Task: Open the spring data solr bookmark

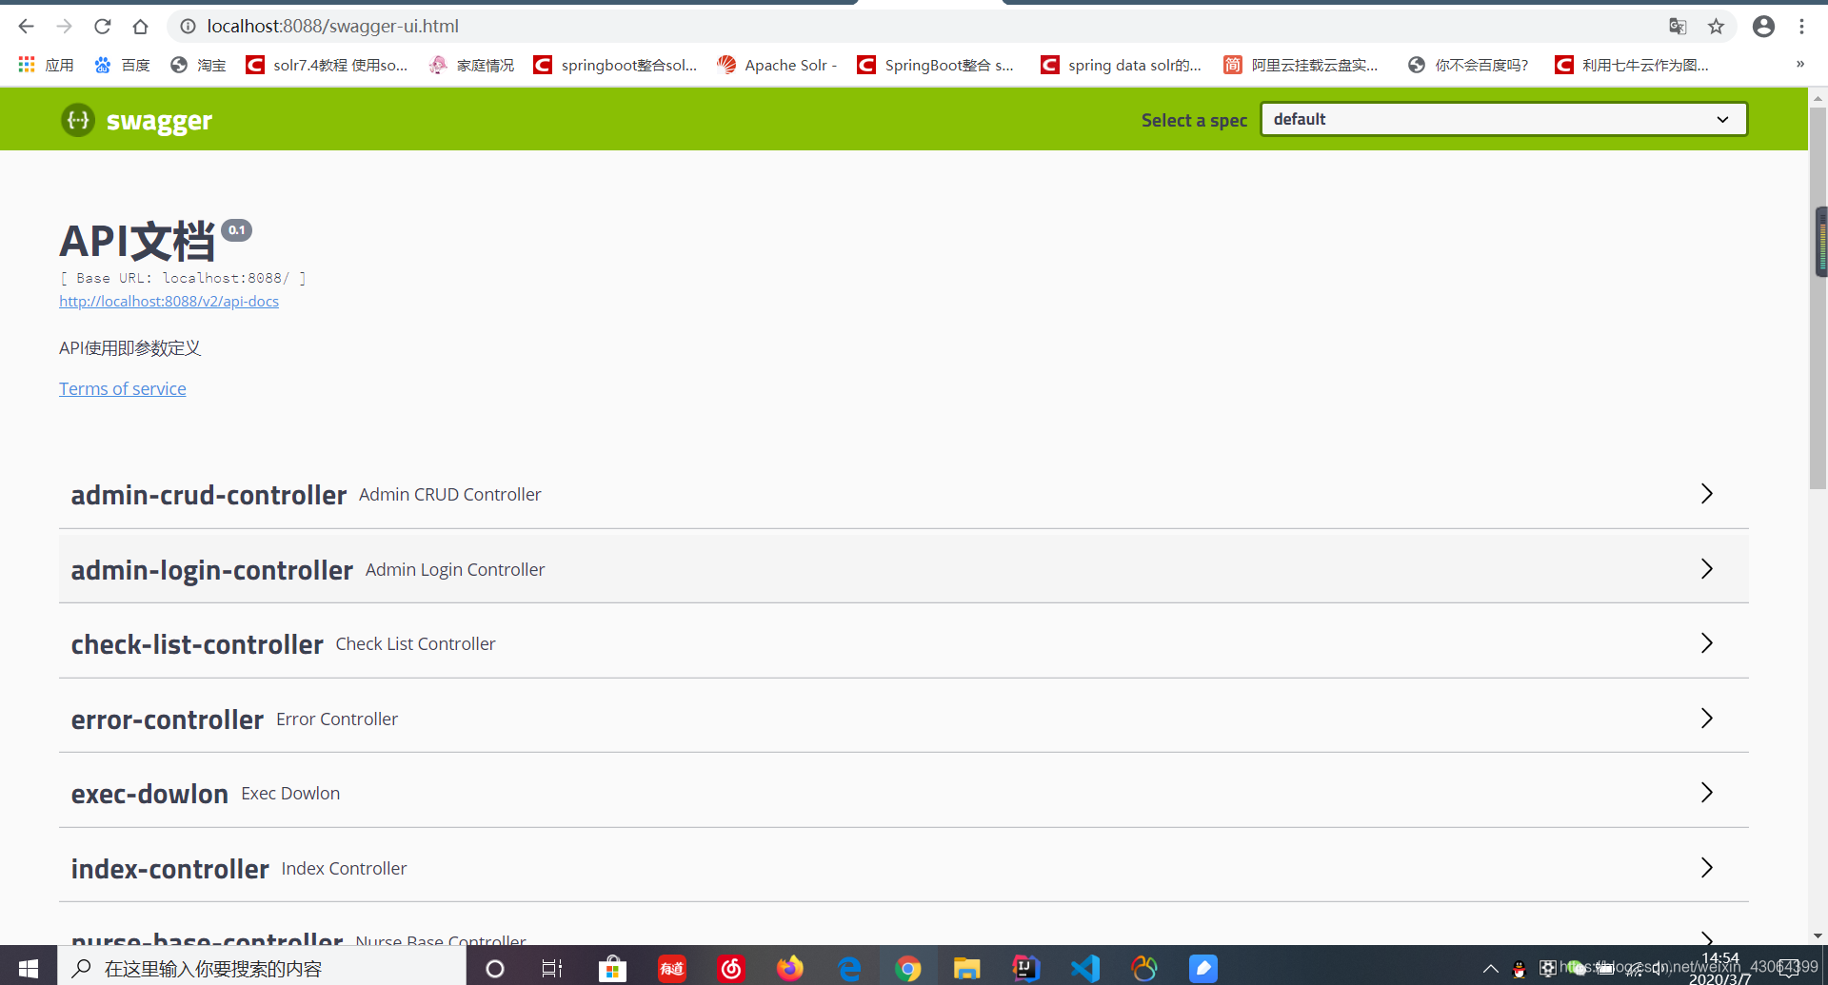Action: coord(1121,65)
